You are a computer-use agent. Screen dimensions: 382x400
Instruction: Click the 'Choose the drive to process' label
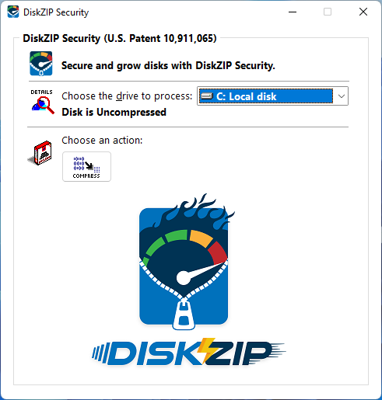click(127, 96)
